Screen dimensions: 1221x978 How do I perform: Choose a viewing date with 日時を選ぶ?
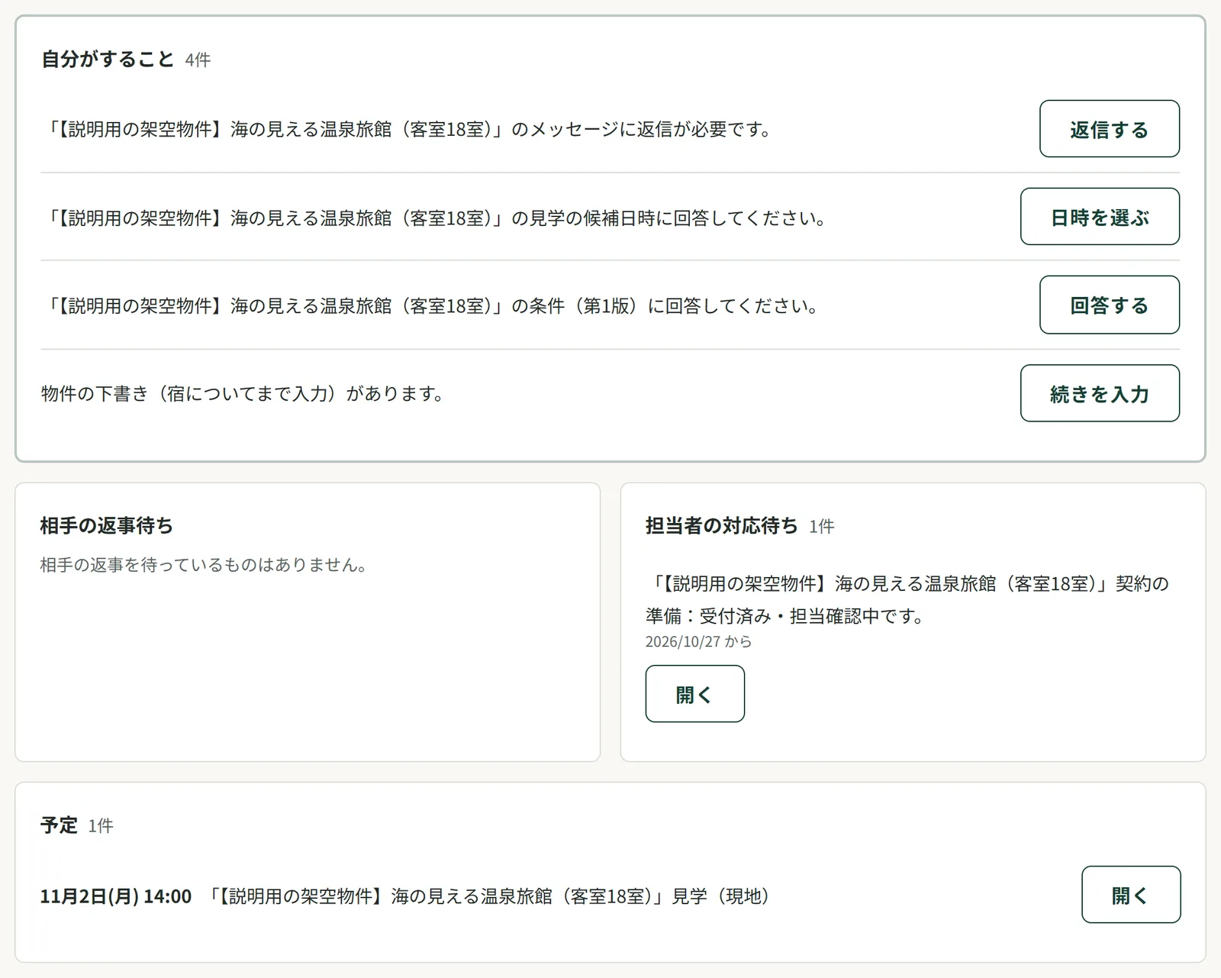pyautogui.click(x=1100, y=217)
